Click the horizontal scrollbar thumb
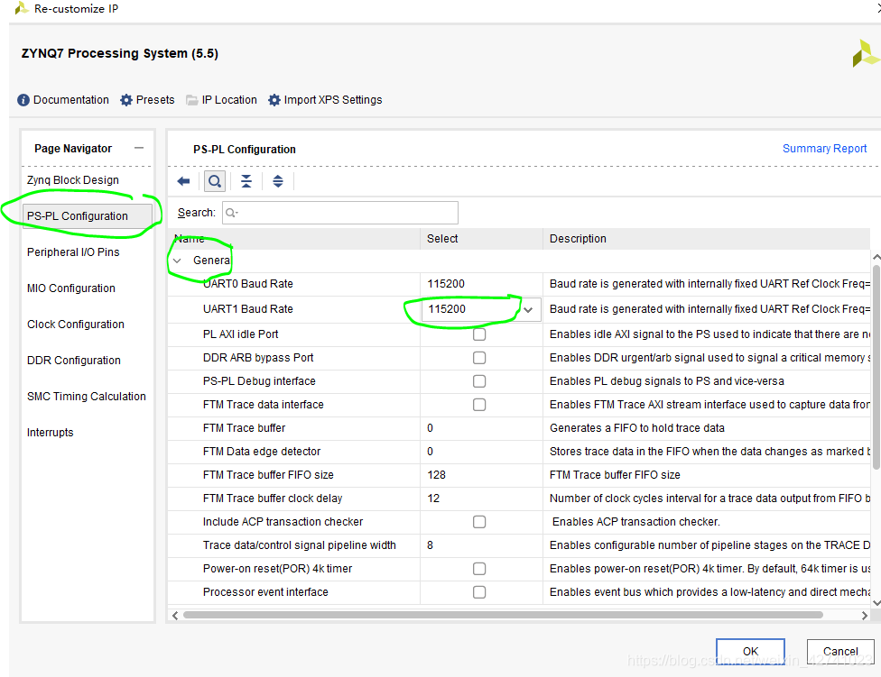The height and width of the screenshot is (677, 881). (x=503, y=616)
